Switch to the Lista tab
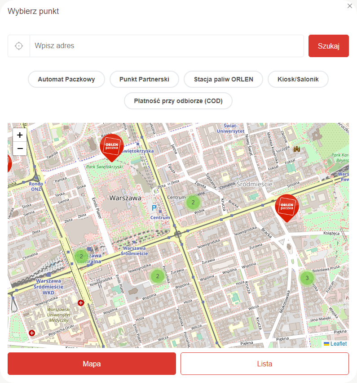 pos(264,364)
